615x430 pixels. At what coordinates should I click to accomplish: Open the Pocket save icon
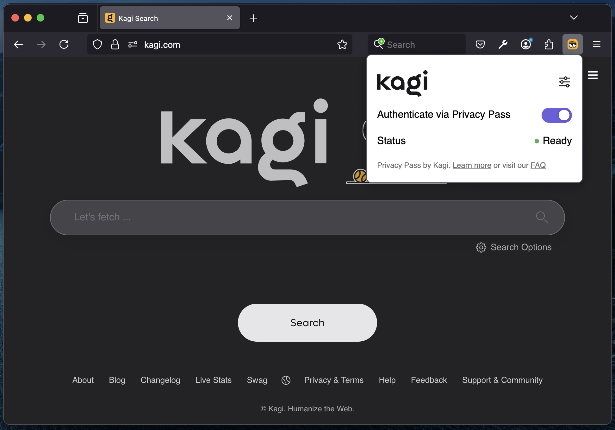pos(480,45)
